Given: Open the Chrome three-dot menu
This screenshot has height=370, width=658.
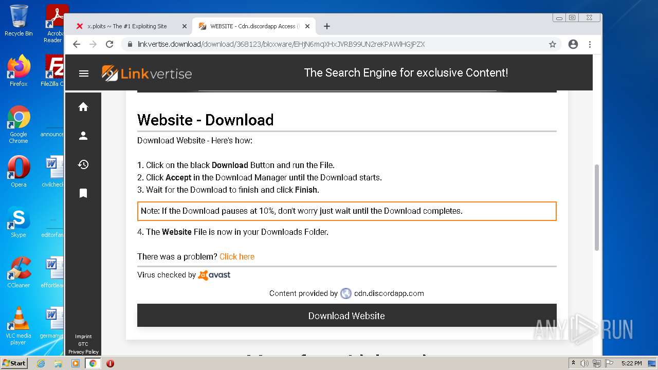Looking at the screenshot, I should [x=590, y=44].
